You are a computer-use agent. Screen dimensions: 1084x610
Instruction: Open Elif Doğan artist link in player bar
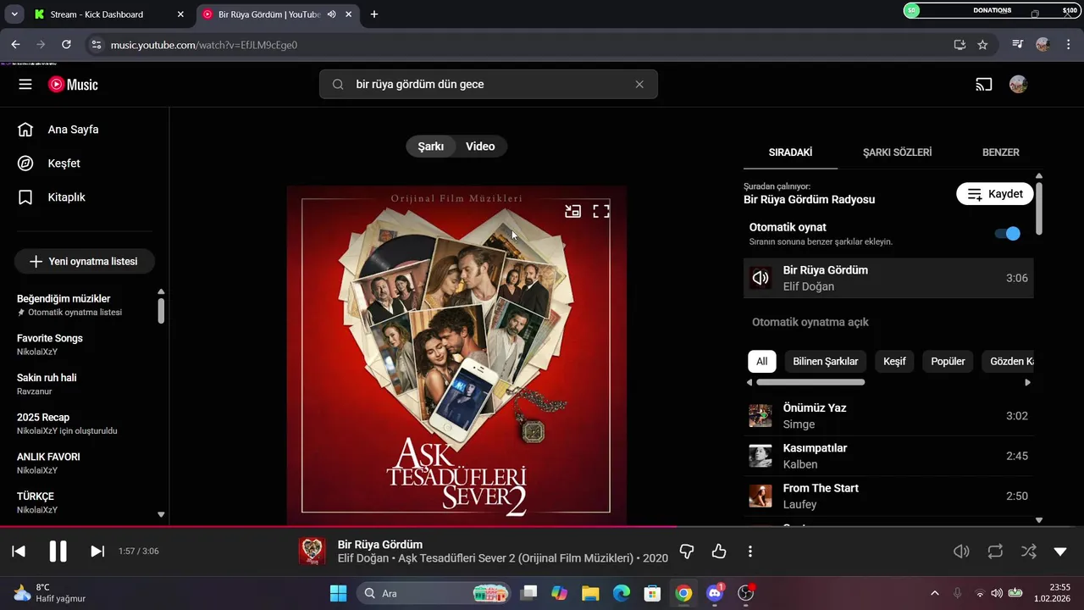pyautogui.click(x=362, y=558)
